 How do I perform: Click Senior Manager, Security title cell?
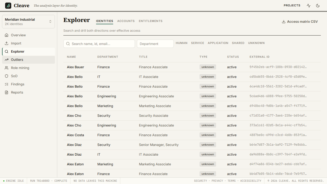coord(159,145)
